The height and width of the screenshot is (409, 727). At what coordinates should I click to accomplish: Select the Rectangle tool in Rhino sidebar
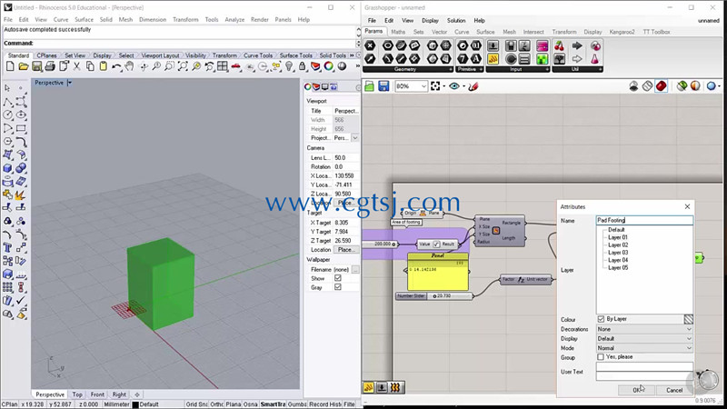click(x=21, y=128)
